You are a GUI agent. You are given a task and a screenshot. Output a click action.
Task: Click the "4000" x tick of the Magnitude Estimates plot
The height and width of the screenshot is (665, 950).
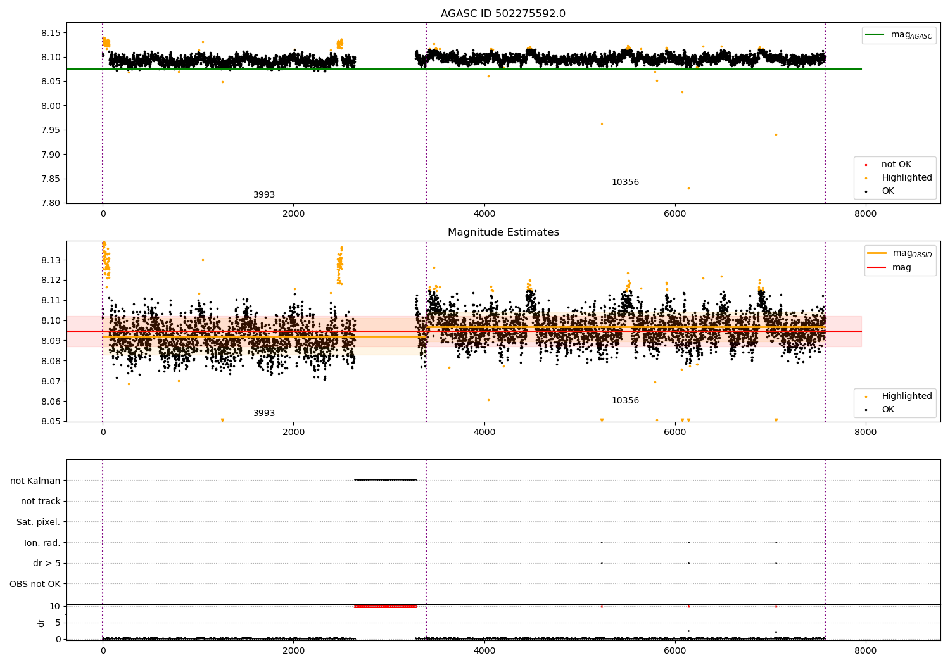[x=484, y=433]
